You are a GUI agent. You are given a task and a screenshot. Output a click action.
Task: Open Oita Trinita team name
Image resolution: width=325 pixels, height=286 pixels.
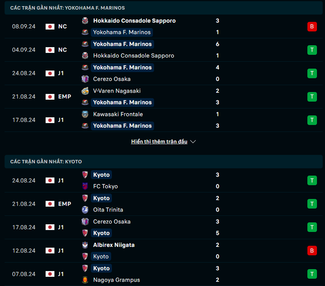pos(108,210)
